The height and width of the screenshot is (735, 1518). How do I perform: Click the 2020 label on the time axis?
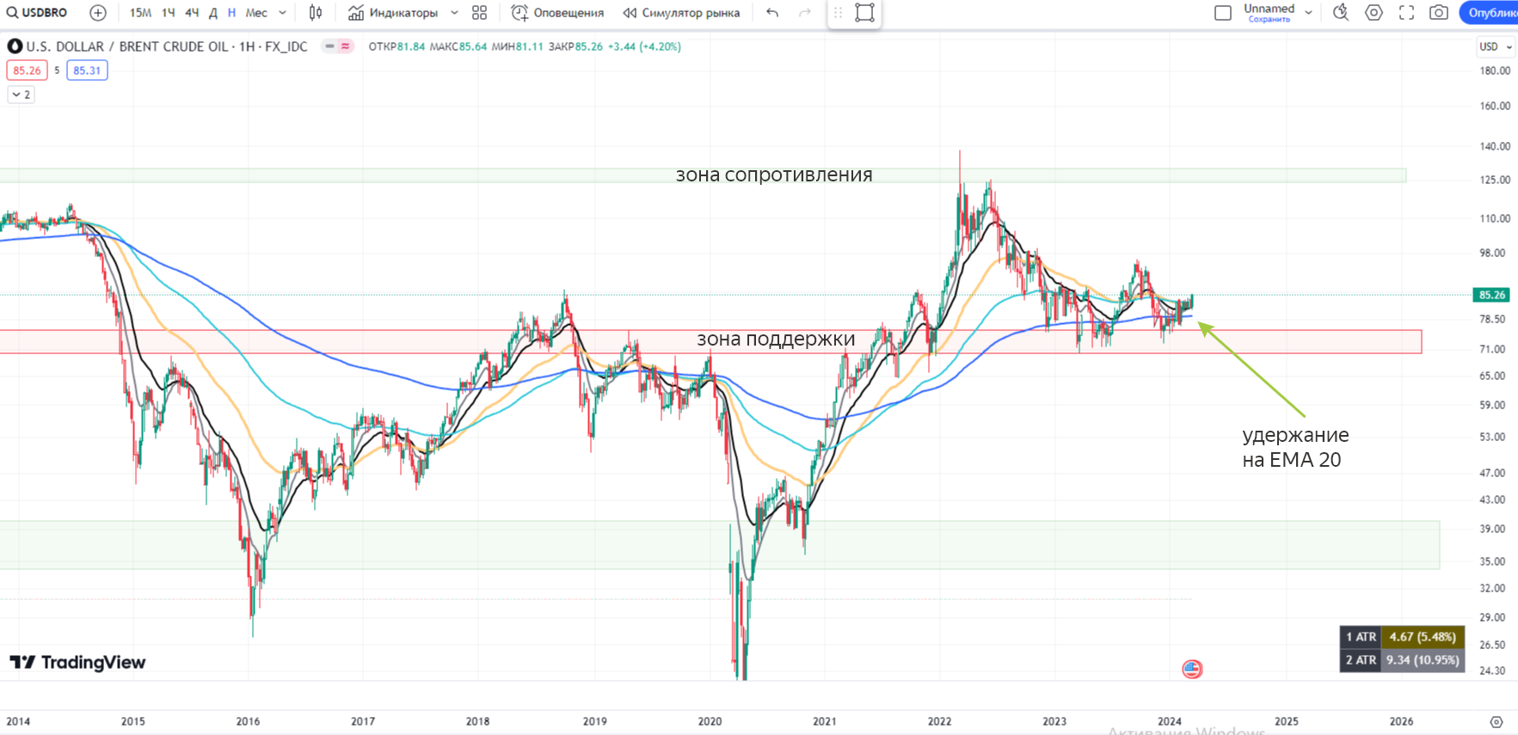[x=710, y=721]
